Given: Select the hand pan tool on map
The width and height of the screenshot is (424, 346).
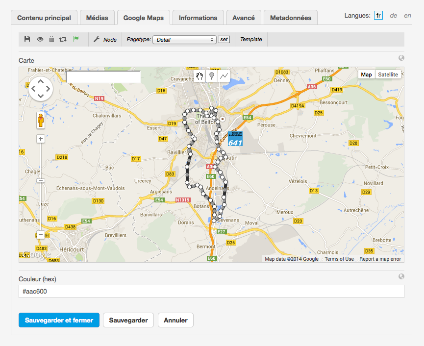Looking at the screenshot, I should pyautogui.click(x=200, y=75).
